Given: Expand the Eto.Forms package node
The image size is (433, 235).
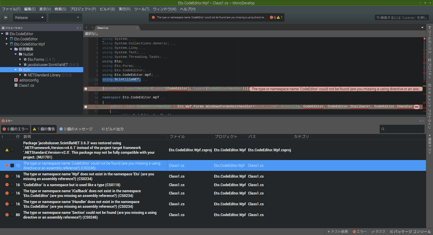Looking at the screenshot, I should 20,59.
